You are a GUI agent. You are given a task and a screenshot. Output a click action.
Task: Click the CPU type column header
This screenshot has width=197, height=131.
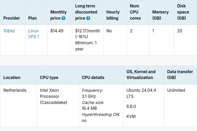click(x=49, y=78)
